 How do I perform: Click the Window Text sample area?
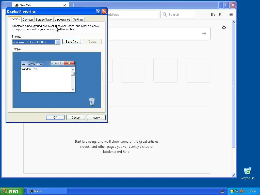tap(46, 79)
